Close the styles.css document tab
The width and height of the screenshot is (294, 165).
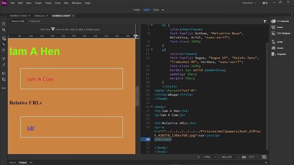coord(47,16)
